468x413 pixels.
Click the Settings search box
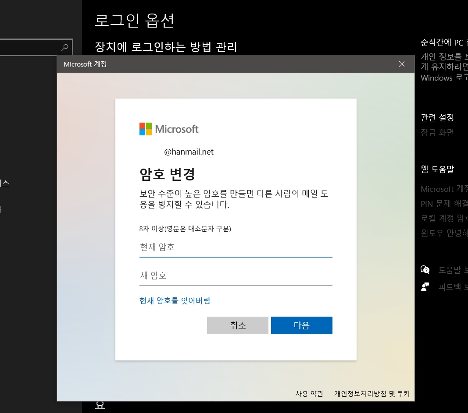click(36, 47)
